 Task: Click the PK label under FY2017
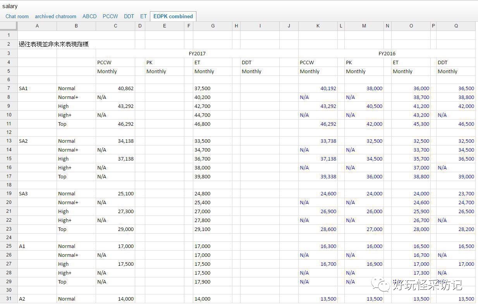(165, 62)
